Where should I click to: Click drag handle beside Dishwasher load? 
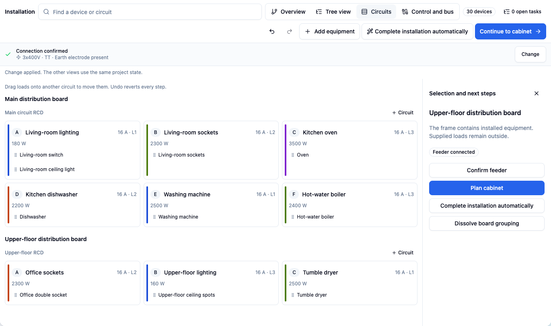(x=16, y=217)
